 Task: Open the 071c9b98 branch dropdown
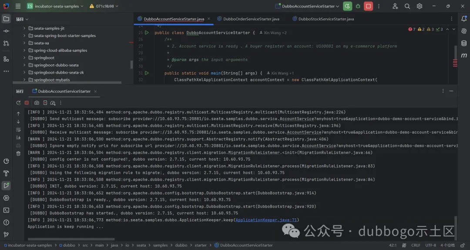point(104,6)
